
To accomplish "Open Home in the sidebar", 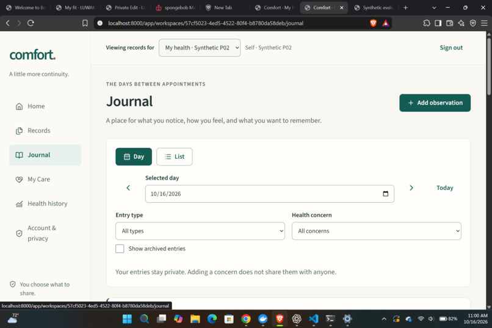I will (x=45, y=106).
